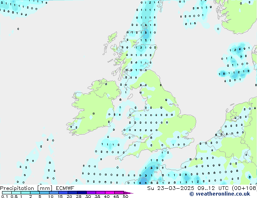Viewport: 257px width, 198px height.
Task: Click the '30' legend scale label
Action: coord(88,196)
